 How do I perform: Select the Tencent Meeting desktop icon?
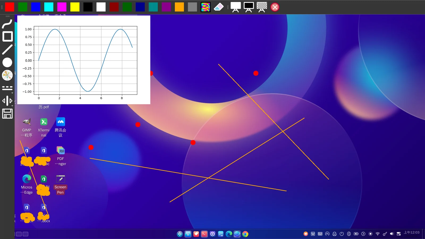coord(61,127)
